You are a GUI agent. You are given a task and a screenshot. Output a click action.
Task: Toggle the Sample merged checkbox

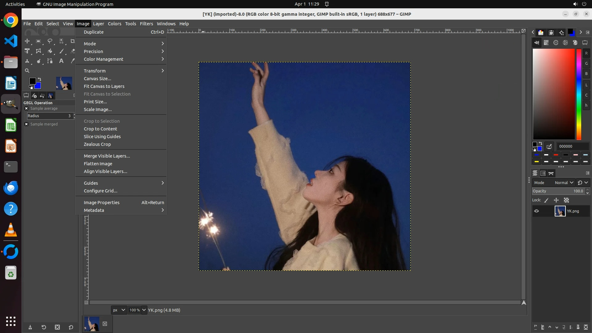[x=27, y=124]
